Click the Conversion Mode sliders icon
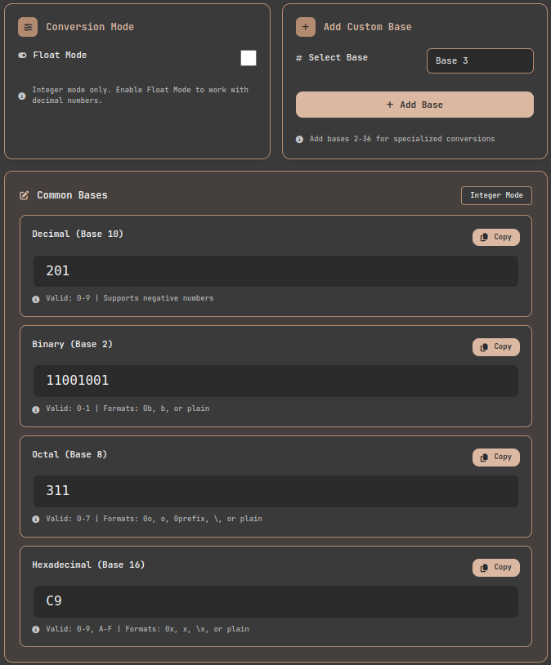The width and height of the screenshot is (551, 665). click(28, 27)
